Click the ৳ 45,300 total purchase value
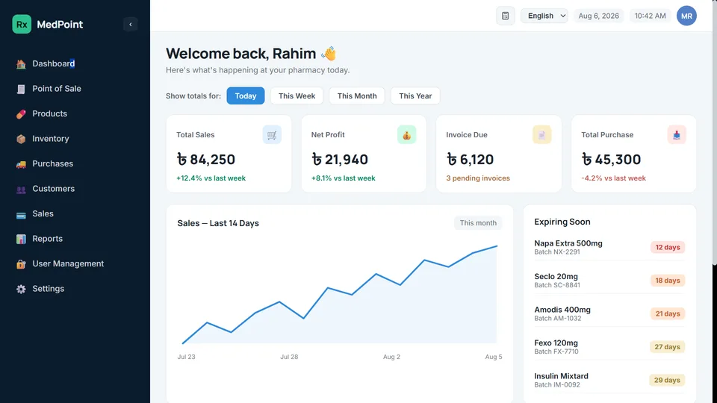Screen dimensions: 717x403 611,160
